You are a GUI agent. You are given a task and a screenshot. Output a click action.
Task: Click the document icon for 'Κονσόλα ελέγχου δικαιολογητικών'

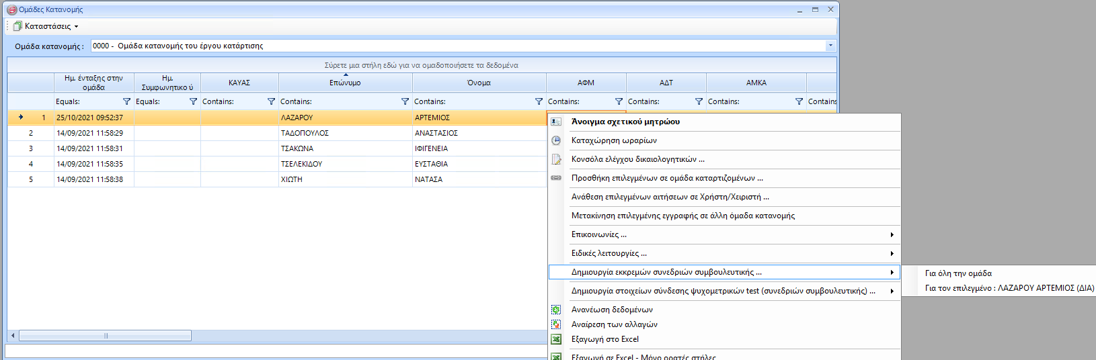[556, 159]
